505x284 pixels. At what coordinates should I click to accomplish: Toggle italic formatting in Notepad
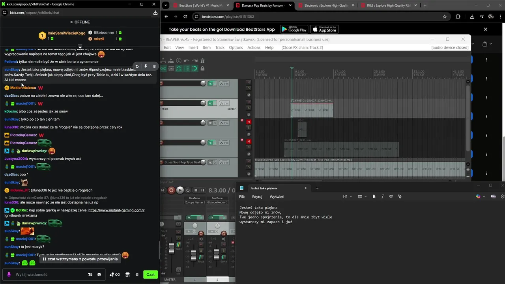(x=383, y=196)
